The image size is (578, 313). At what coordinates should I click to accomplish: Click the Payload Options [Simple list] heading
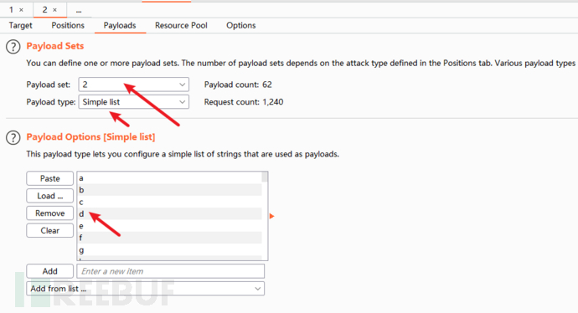click(x=90, y=137)
